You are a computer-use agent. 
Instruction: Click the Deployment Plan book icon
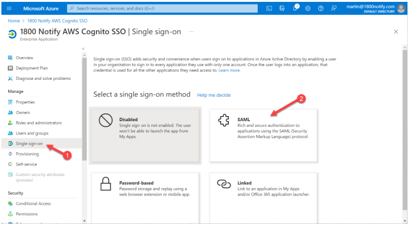pos(10,68)
